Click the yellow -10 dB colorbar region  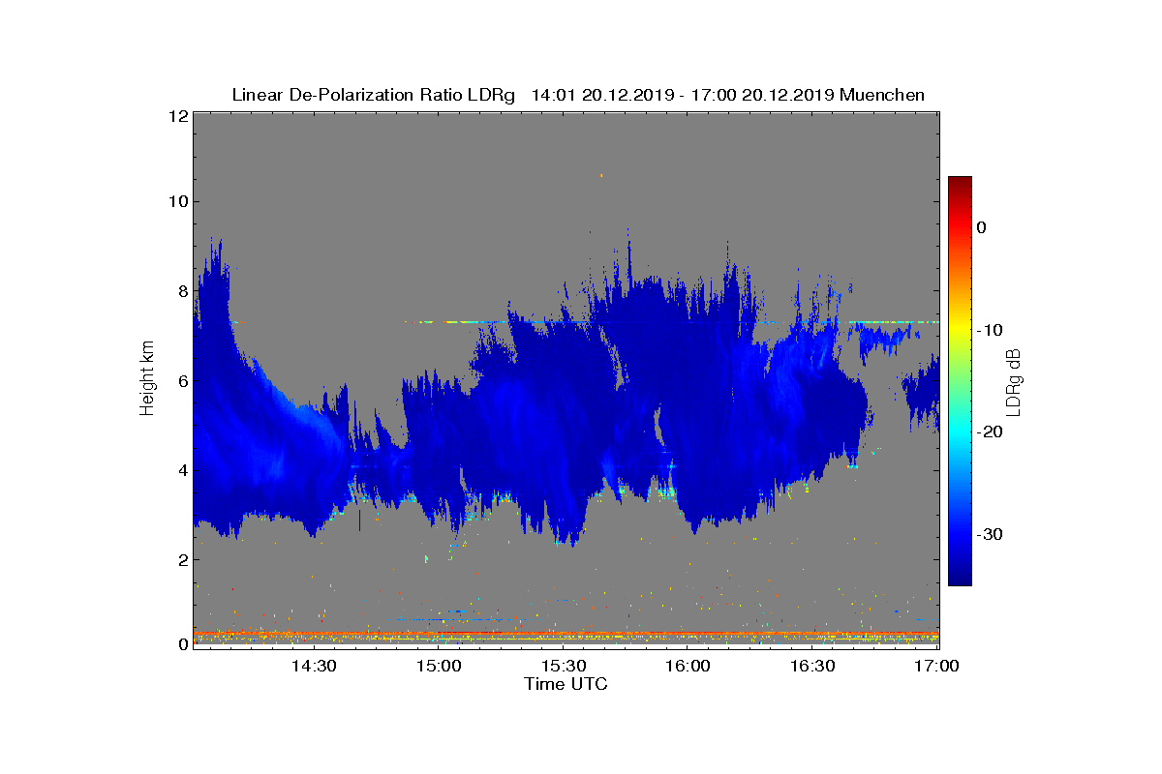click(960, 330)
